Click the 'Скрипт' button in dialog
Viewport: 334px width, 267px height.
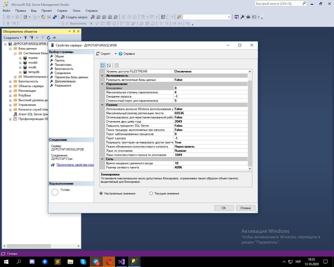[103, 54]
